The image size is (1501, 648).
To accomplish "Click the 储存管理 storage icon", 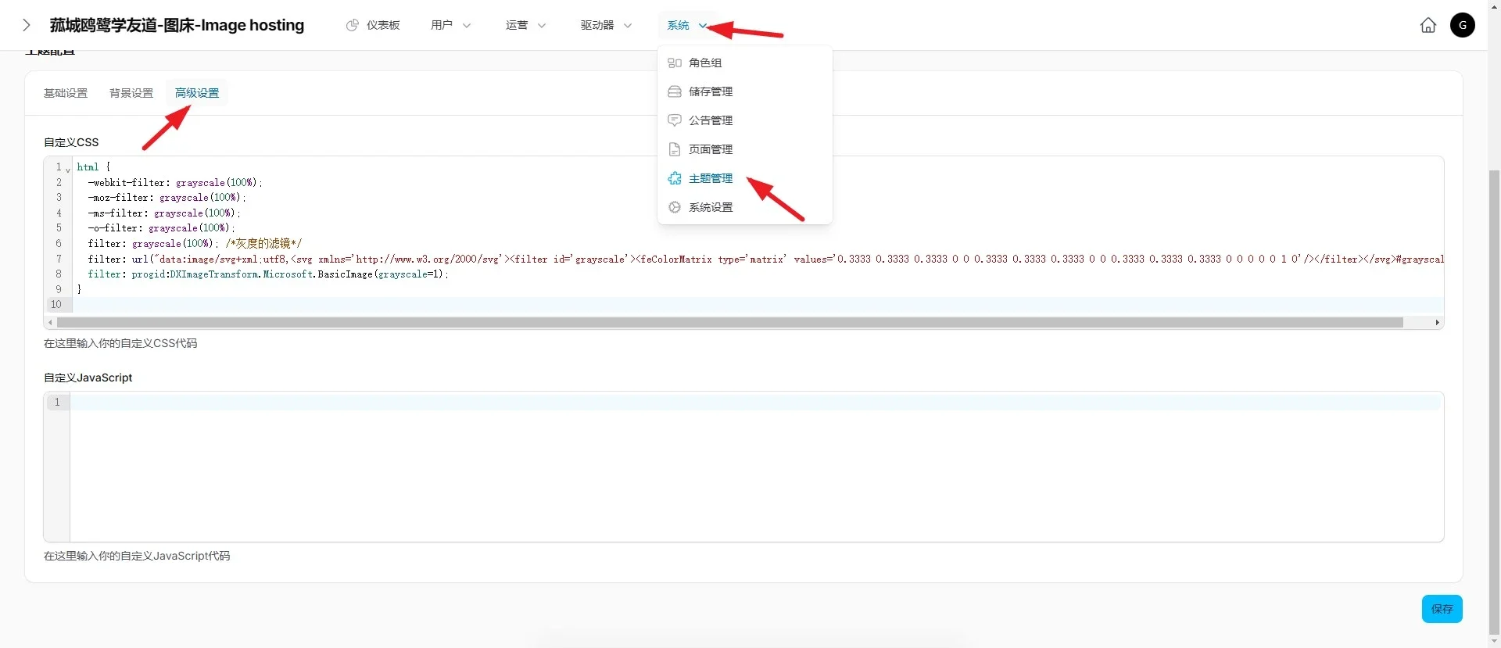I will click(x=674, y=91).
